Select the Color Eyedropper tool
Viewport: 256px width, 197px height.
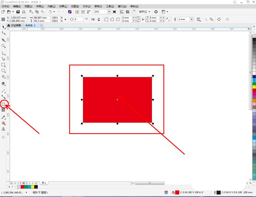pyautogui.click(x=3, y=117)
